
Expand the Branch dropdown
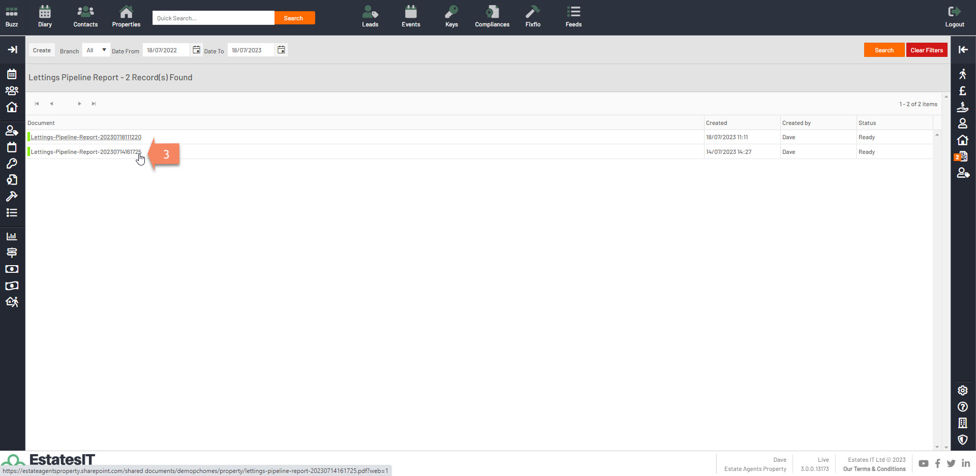coord(96,50)
